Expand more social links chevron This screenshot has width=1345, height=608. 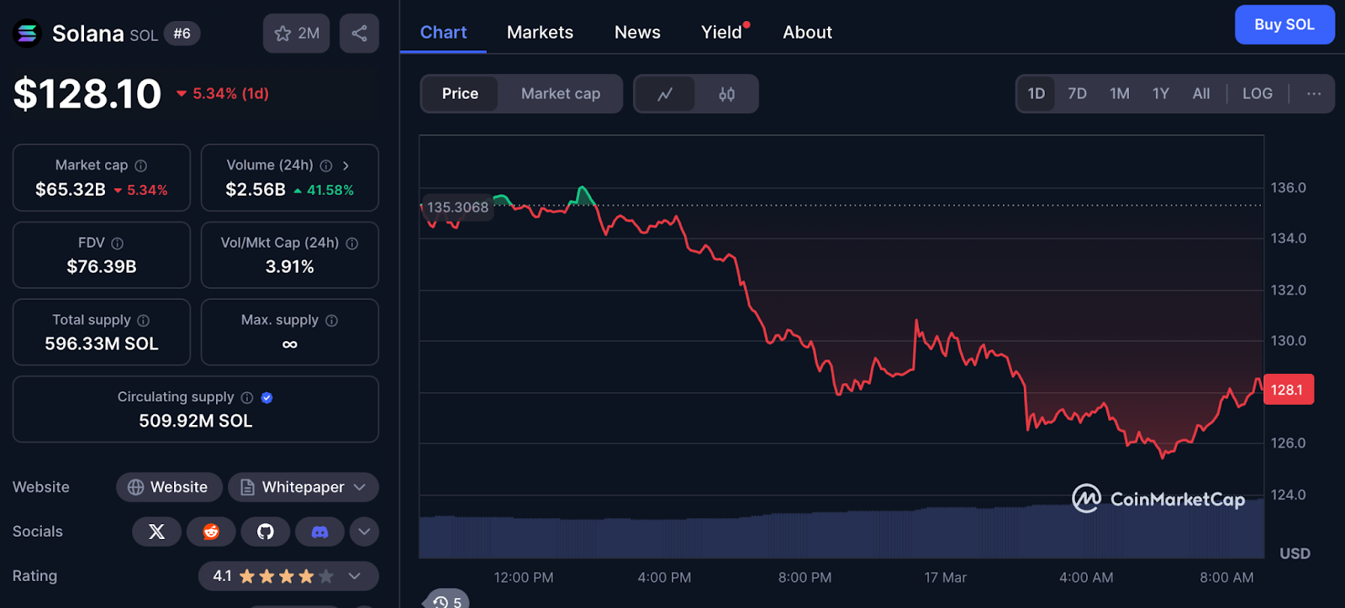pos(364,532)
